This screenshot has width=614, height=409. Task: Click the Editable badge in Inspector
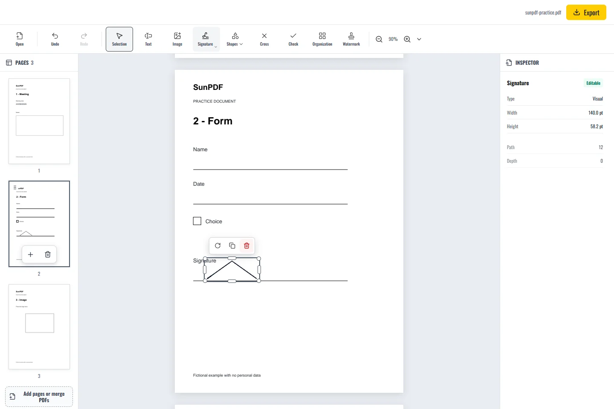[x=593, y=83]
